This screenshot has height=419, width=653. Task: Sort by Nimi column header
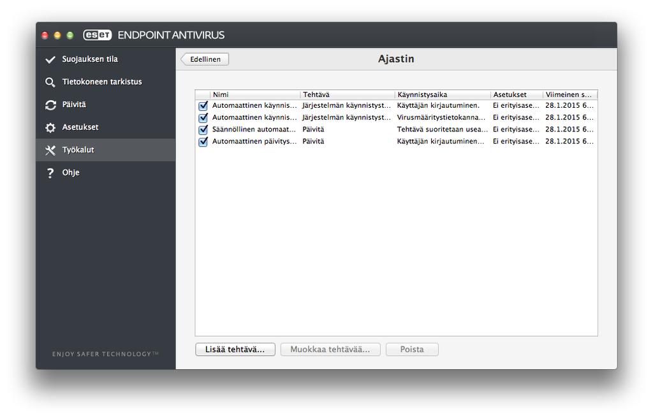[x=255, y=94]
